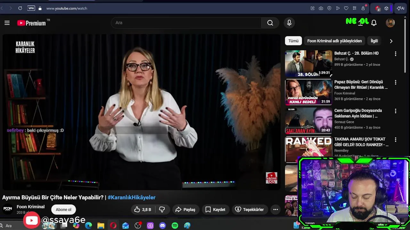Image resolution: width=410 pixels, height=230 pixels.
Task: Open the Sonsuz Gece channel name
Action: [x=344, y=122]
